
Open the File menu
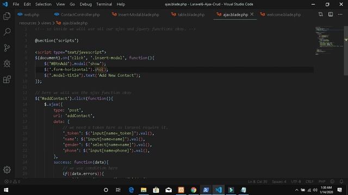(16, 4)
